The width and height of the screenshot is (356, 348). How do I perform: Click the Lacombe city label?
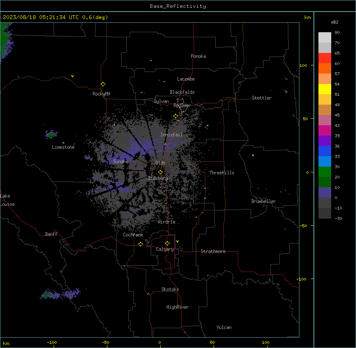pos(186,79)
